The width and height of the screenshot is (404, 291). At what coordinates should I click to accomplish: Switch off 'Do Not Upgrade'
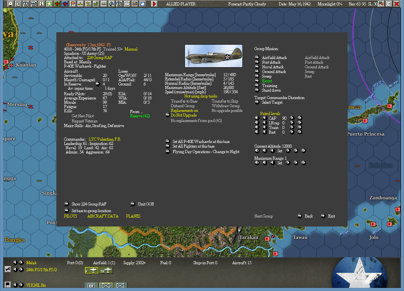pyautogui.click(x=184, y=115)
